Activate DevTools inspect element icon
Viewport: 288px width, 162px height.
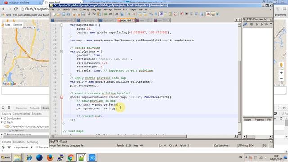click(x=3, y=108)
